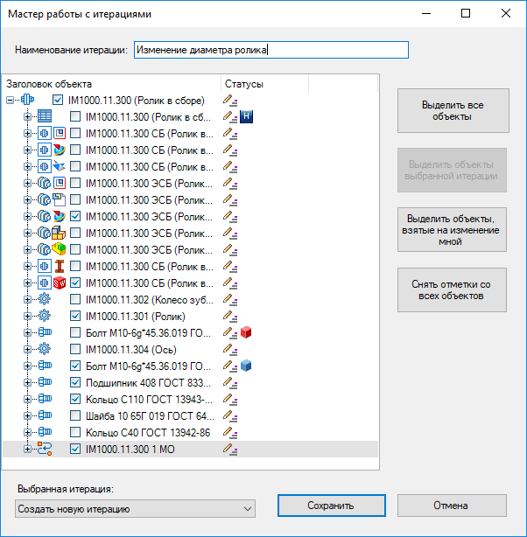
Task: Click 'Снять отметки со всех объектов' button
Action: [x=453, y=289]
